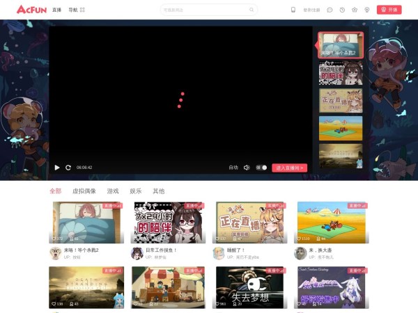The width and height of the screenshot is (418, 313).
Task: Toggle the danmaku switch in the player
Action: tap(261, 168)
